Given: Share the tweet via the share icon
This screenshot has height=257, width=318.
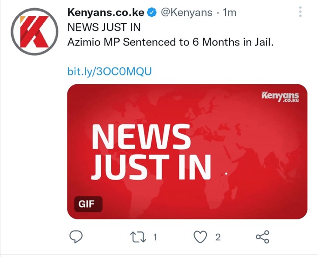Looking at the screenshot, I should pos(262,237).
